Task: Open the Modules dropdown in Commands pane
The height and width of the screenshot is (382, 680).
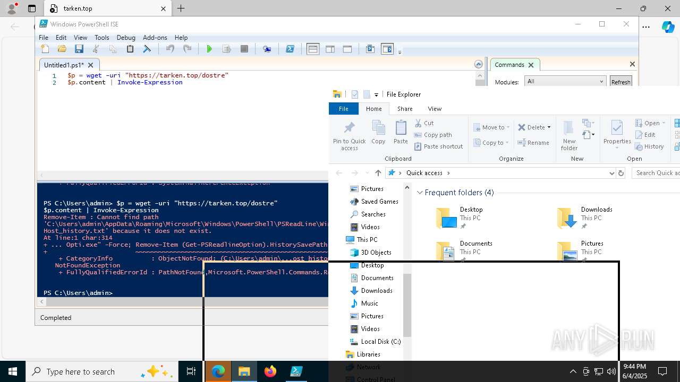Action: [565, 81]
